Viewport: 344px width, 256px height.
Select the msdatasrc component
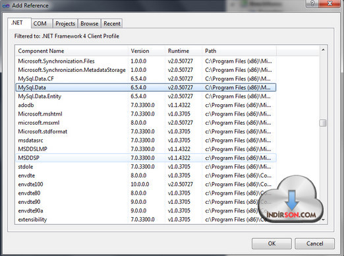pos(146,141)
